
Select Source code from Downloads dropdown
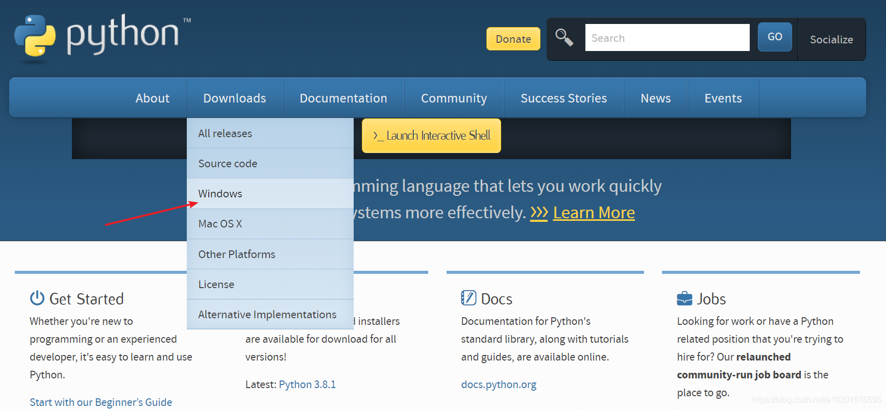tap(270, 164)
